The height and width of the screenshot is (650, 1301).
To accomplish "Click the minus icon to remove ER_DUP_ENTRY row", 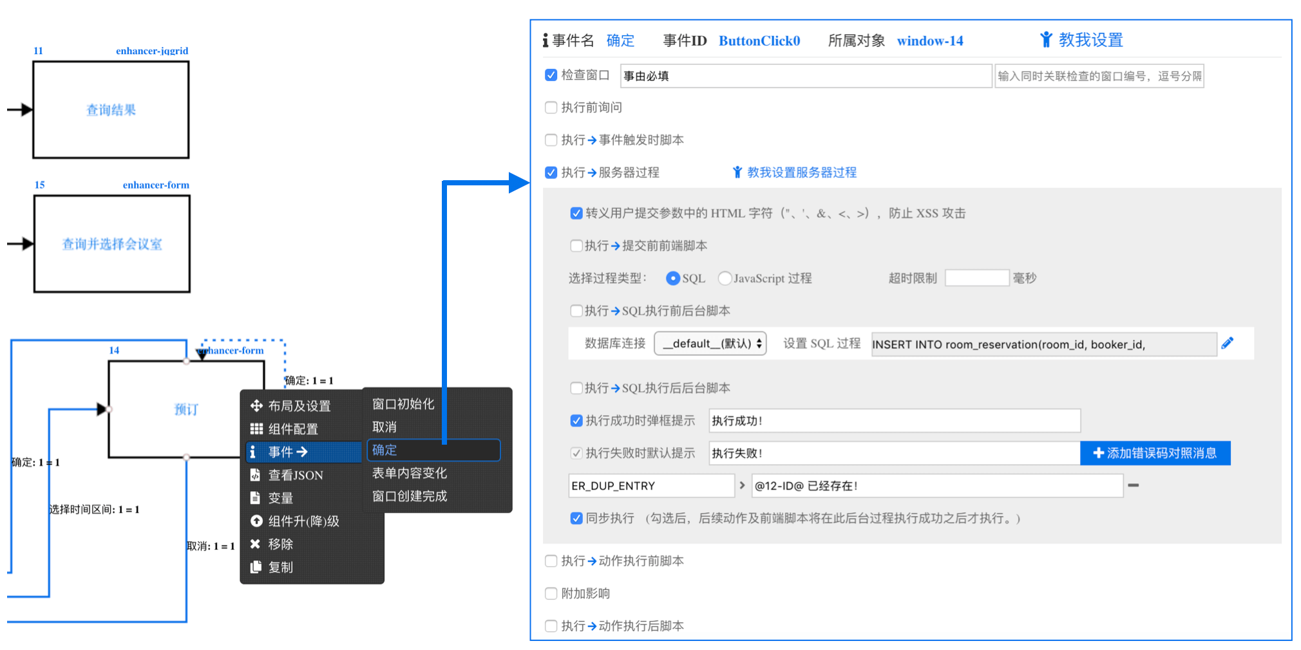I will (x=1133, y=485).
